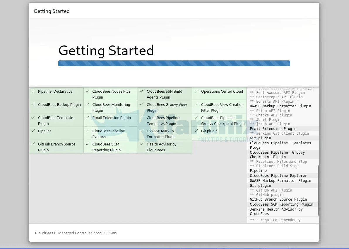
Task: Click the checkmark beside Health Advisor by CloudBees
Action: [x=142, y=144]
